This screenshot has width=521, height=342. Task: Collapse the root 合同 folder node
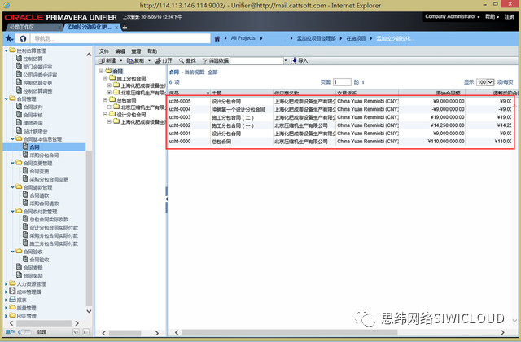[101, 71]
